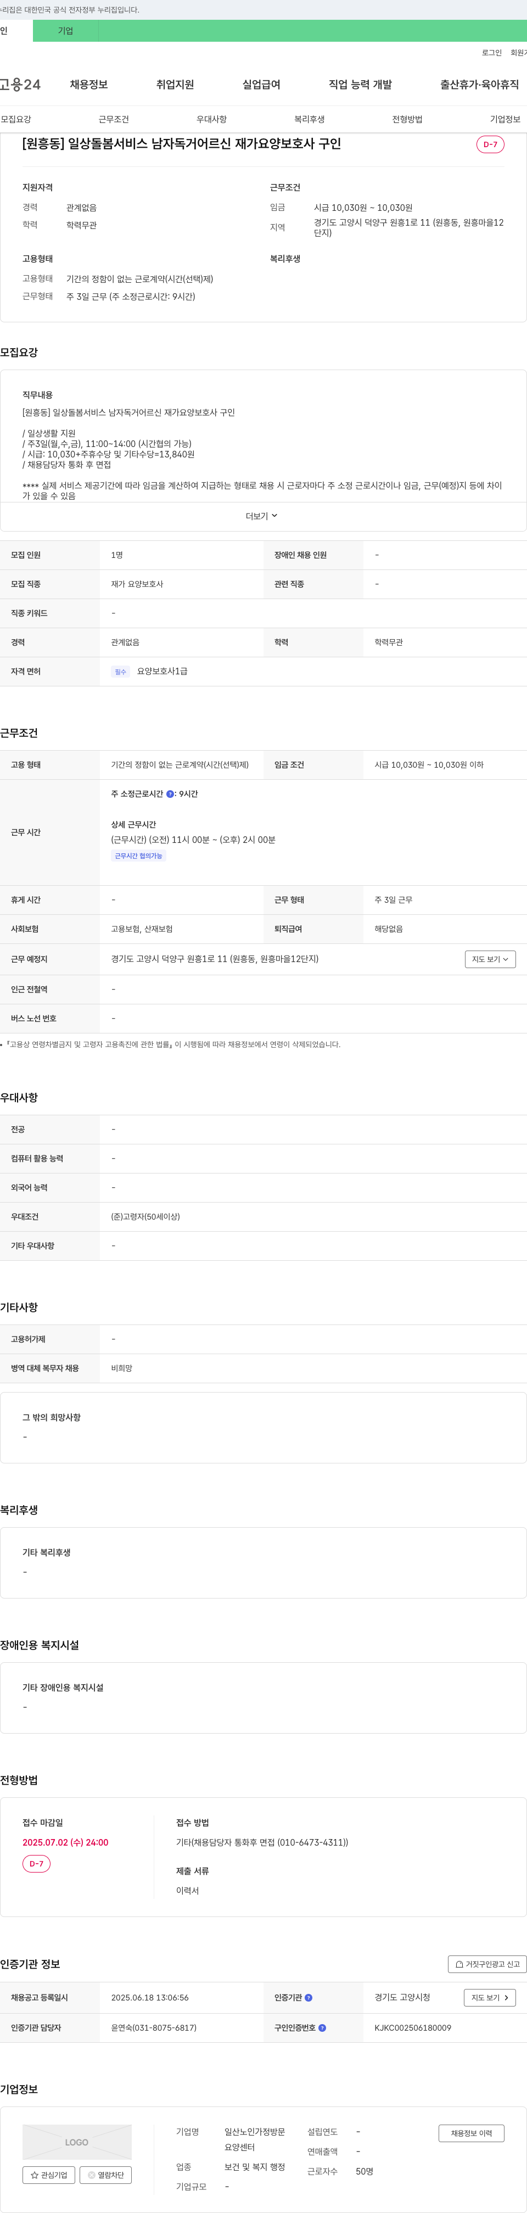
Task: Click the contact 윤연숙(031-8075-6817)
Action: 154,2027
